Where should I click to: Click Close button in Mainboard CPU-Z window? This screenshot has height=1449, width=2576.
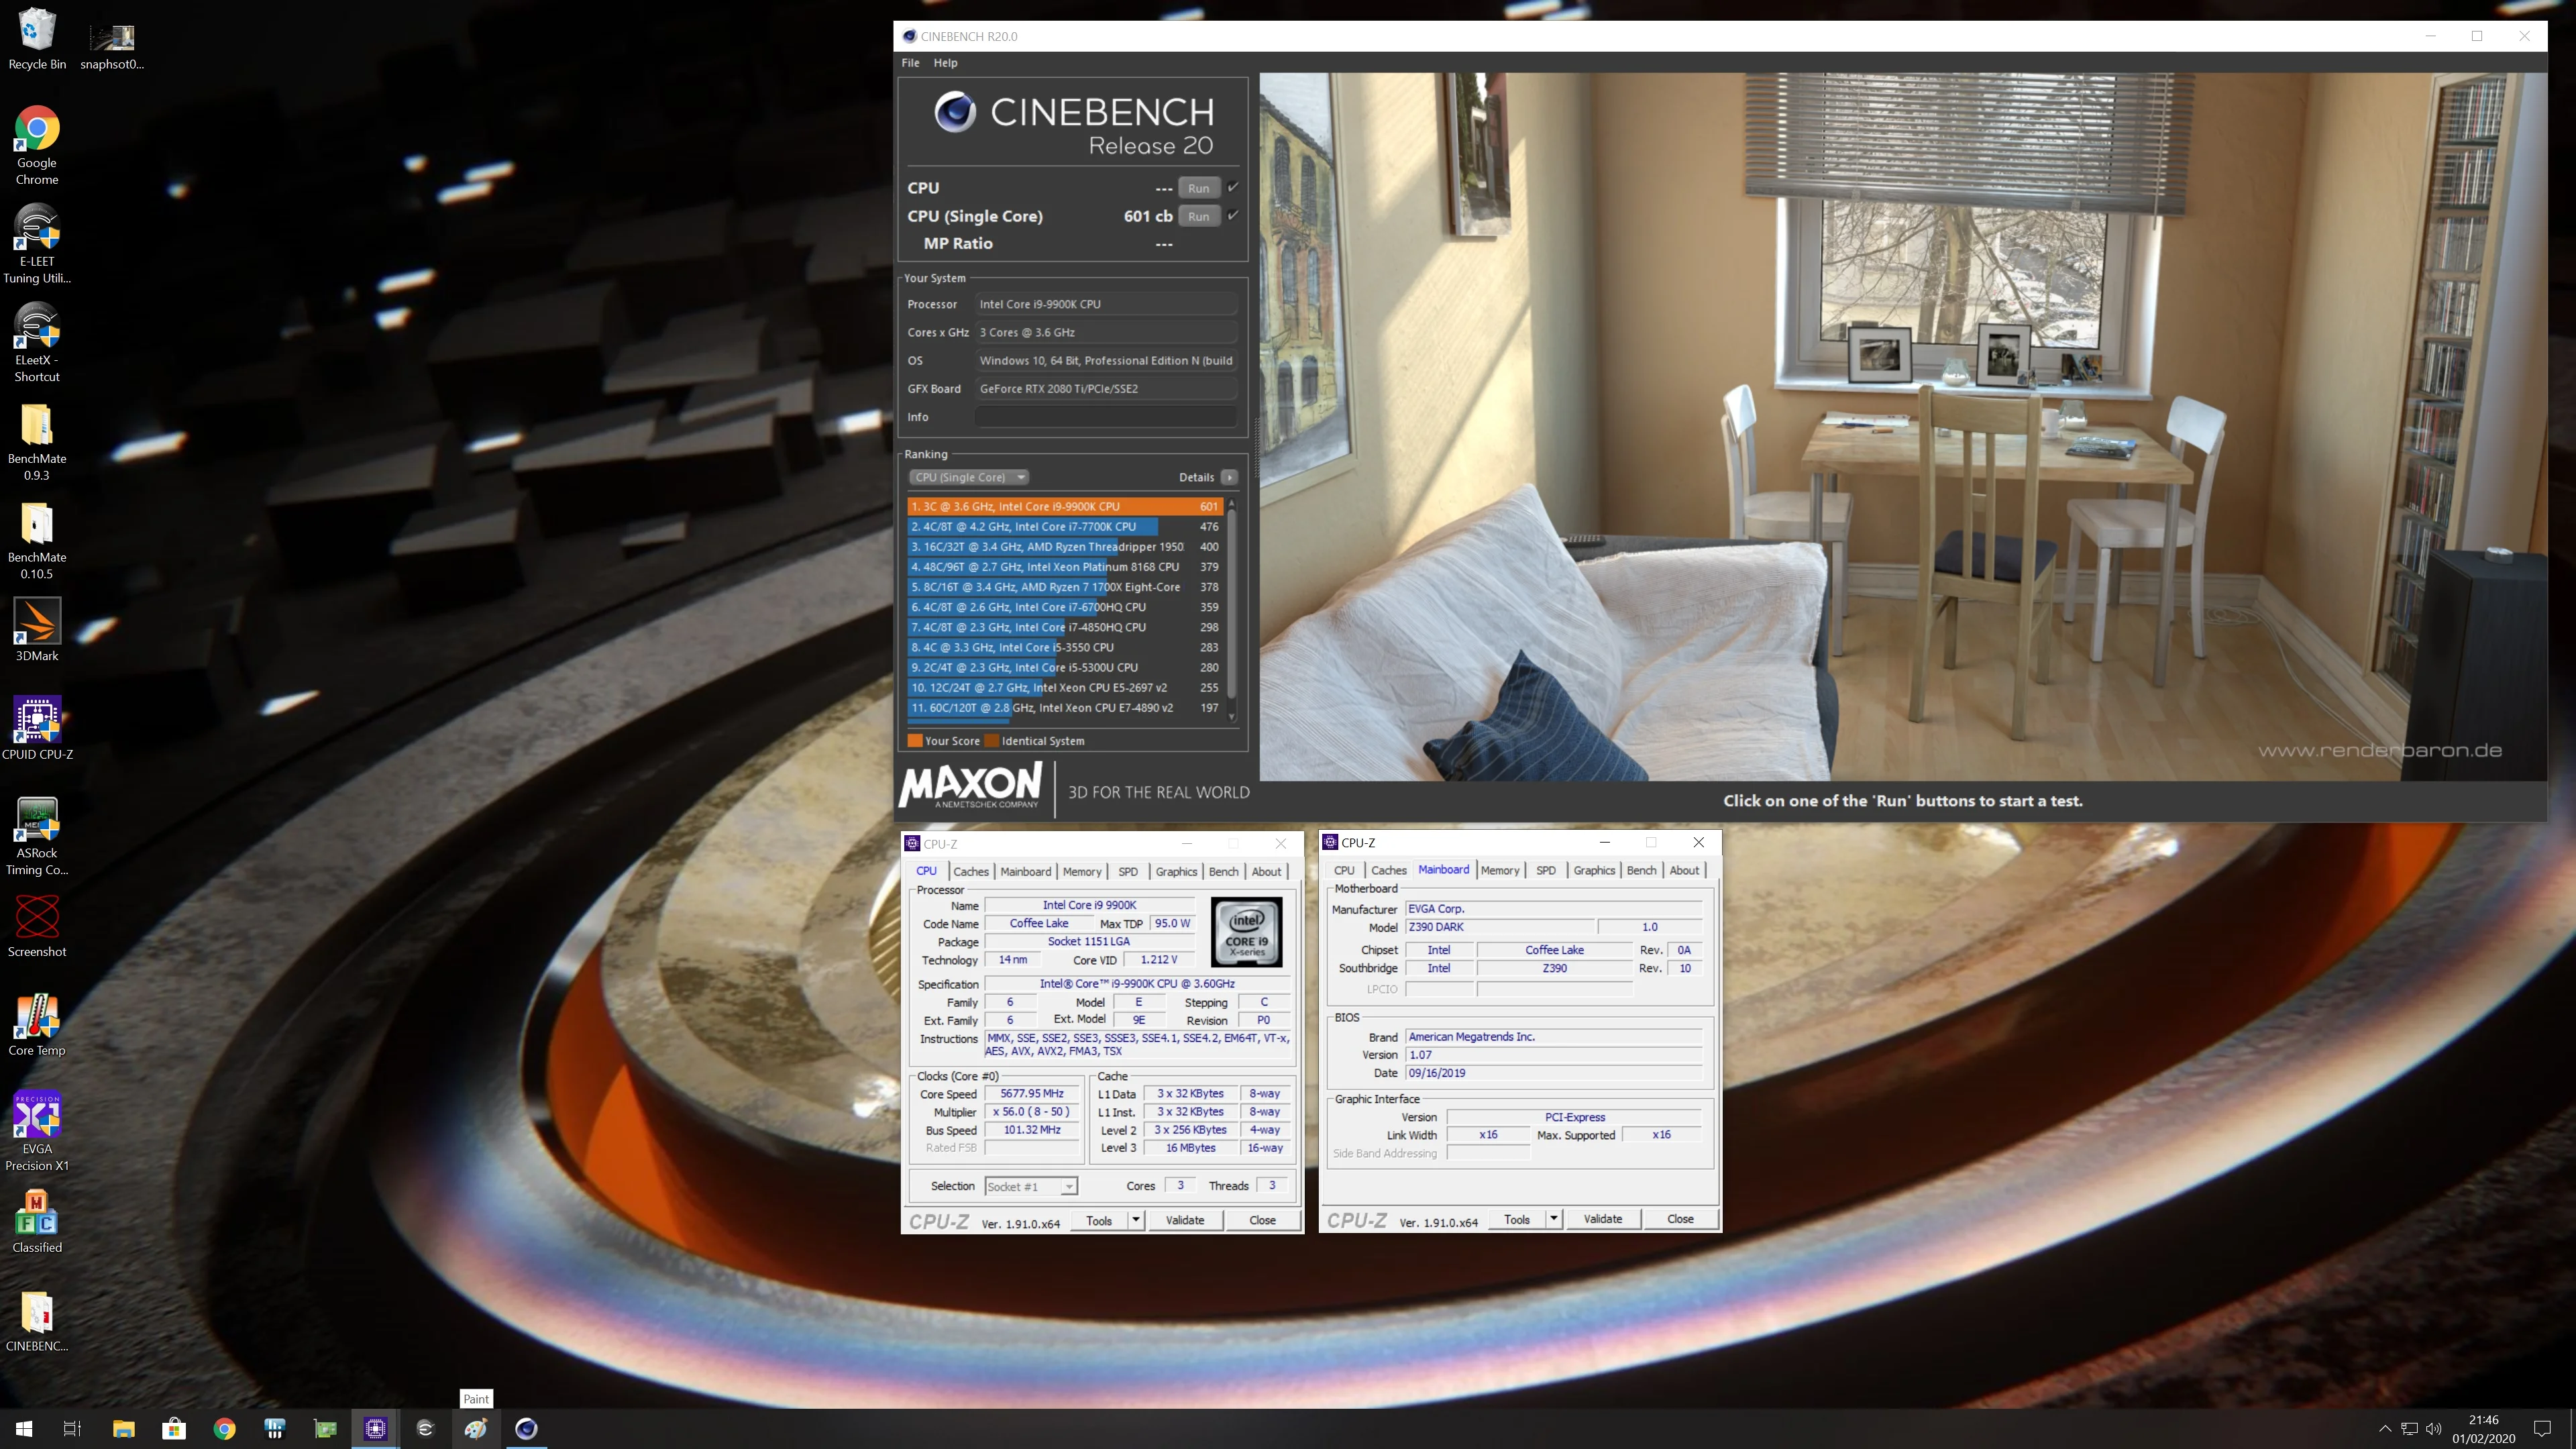pos(1680,1219)
